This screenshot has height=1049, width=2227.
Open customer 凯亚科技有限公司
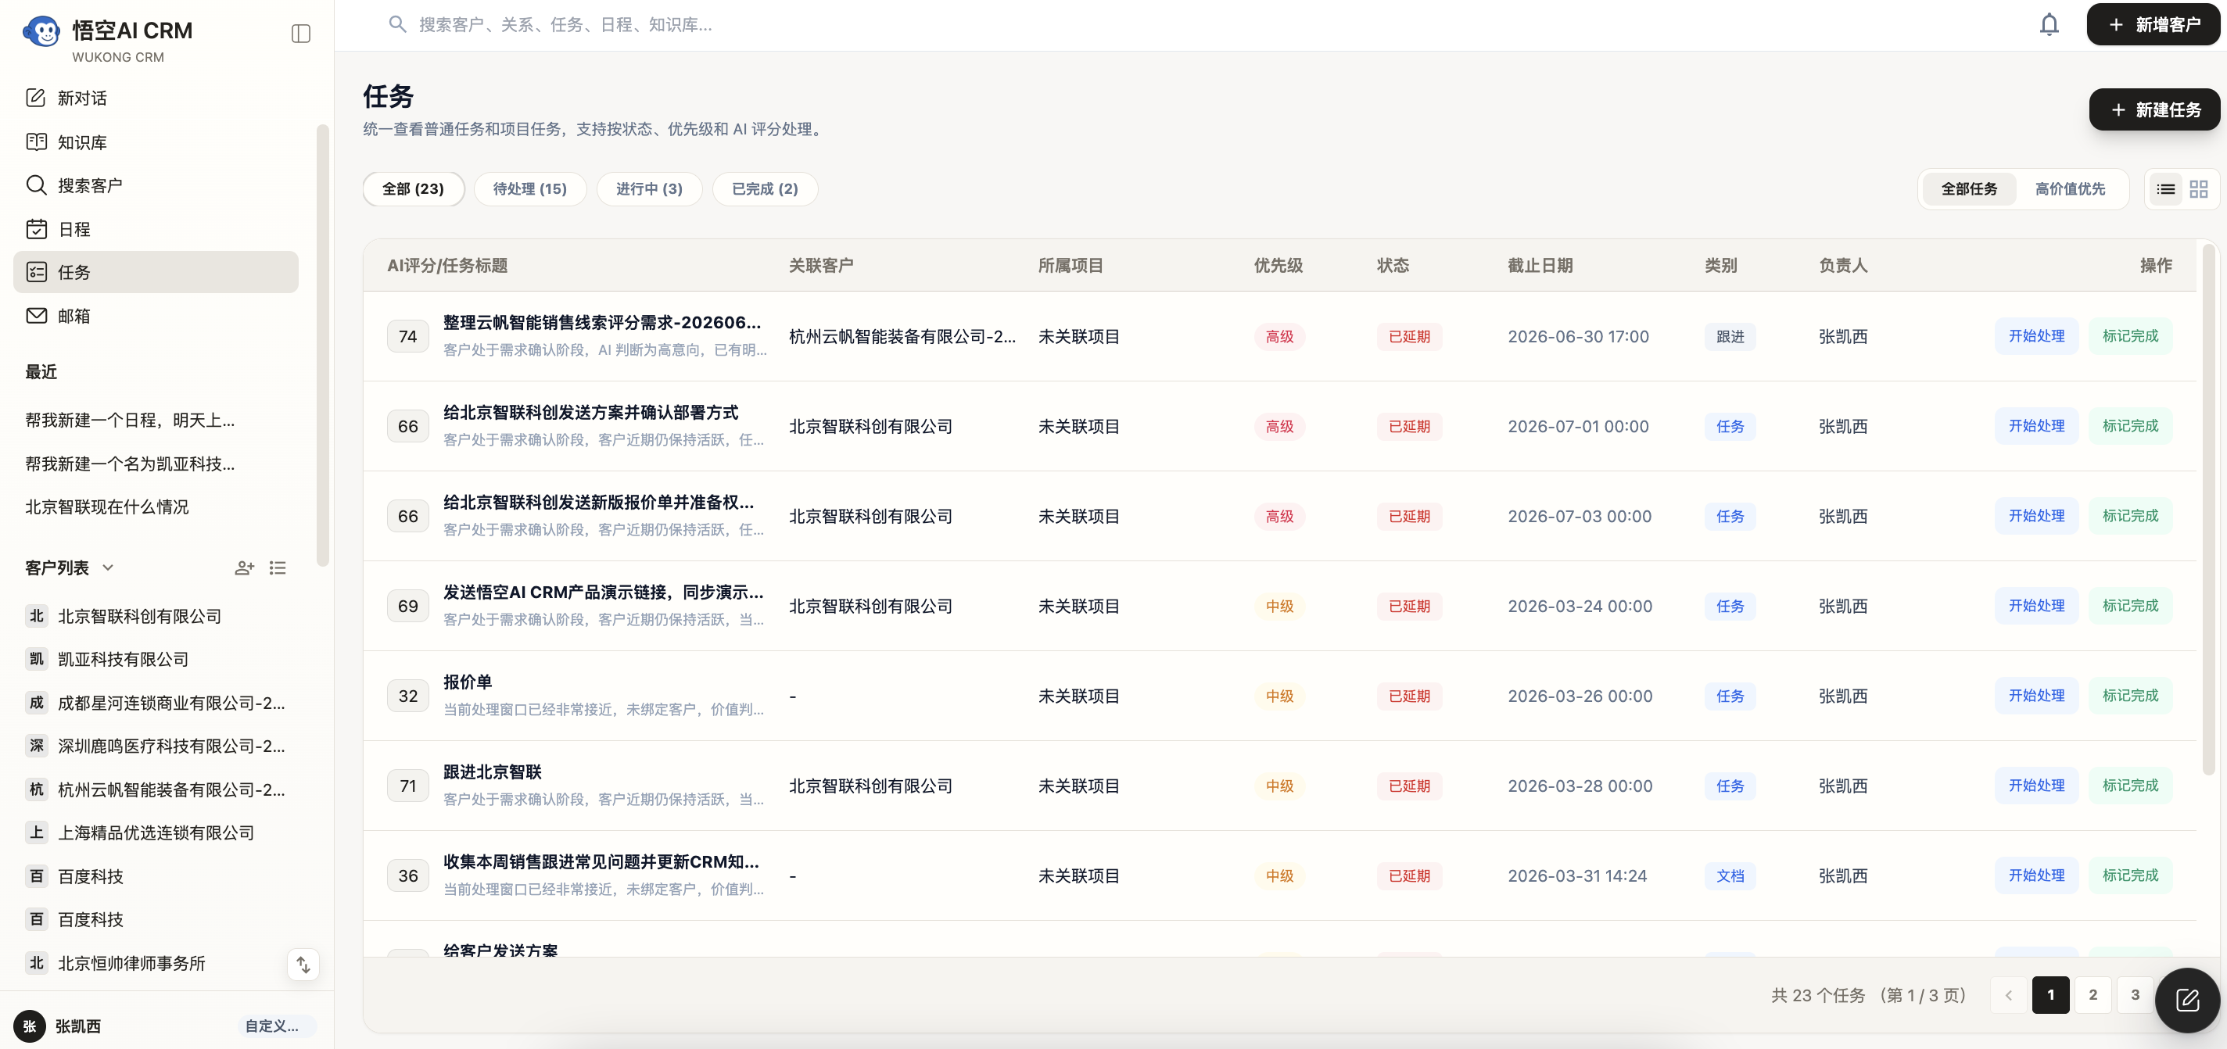coord(156,659)
